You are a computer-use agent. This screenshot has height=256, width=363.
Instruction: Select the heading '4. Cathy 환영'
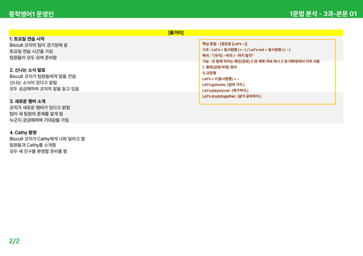pos(23,132)
